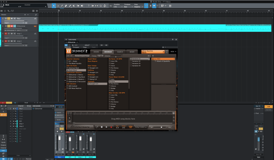The image size is (274, 160).
Task: Select Variation 03 in the list
Action: click(x=136, y=63)
